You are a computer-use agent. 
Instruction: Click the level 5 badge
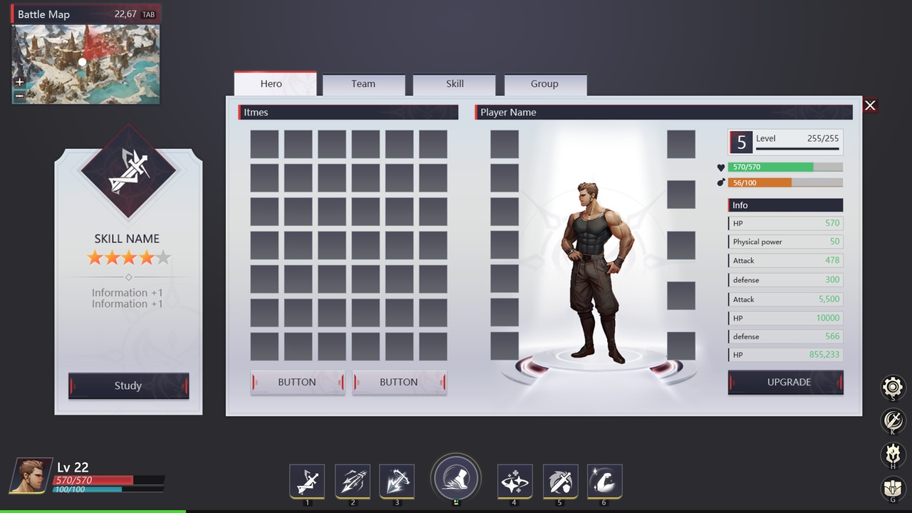point(742,142)
